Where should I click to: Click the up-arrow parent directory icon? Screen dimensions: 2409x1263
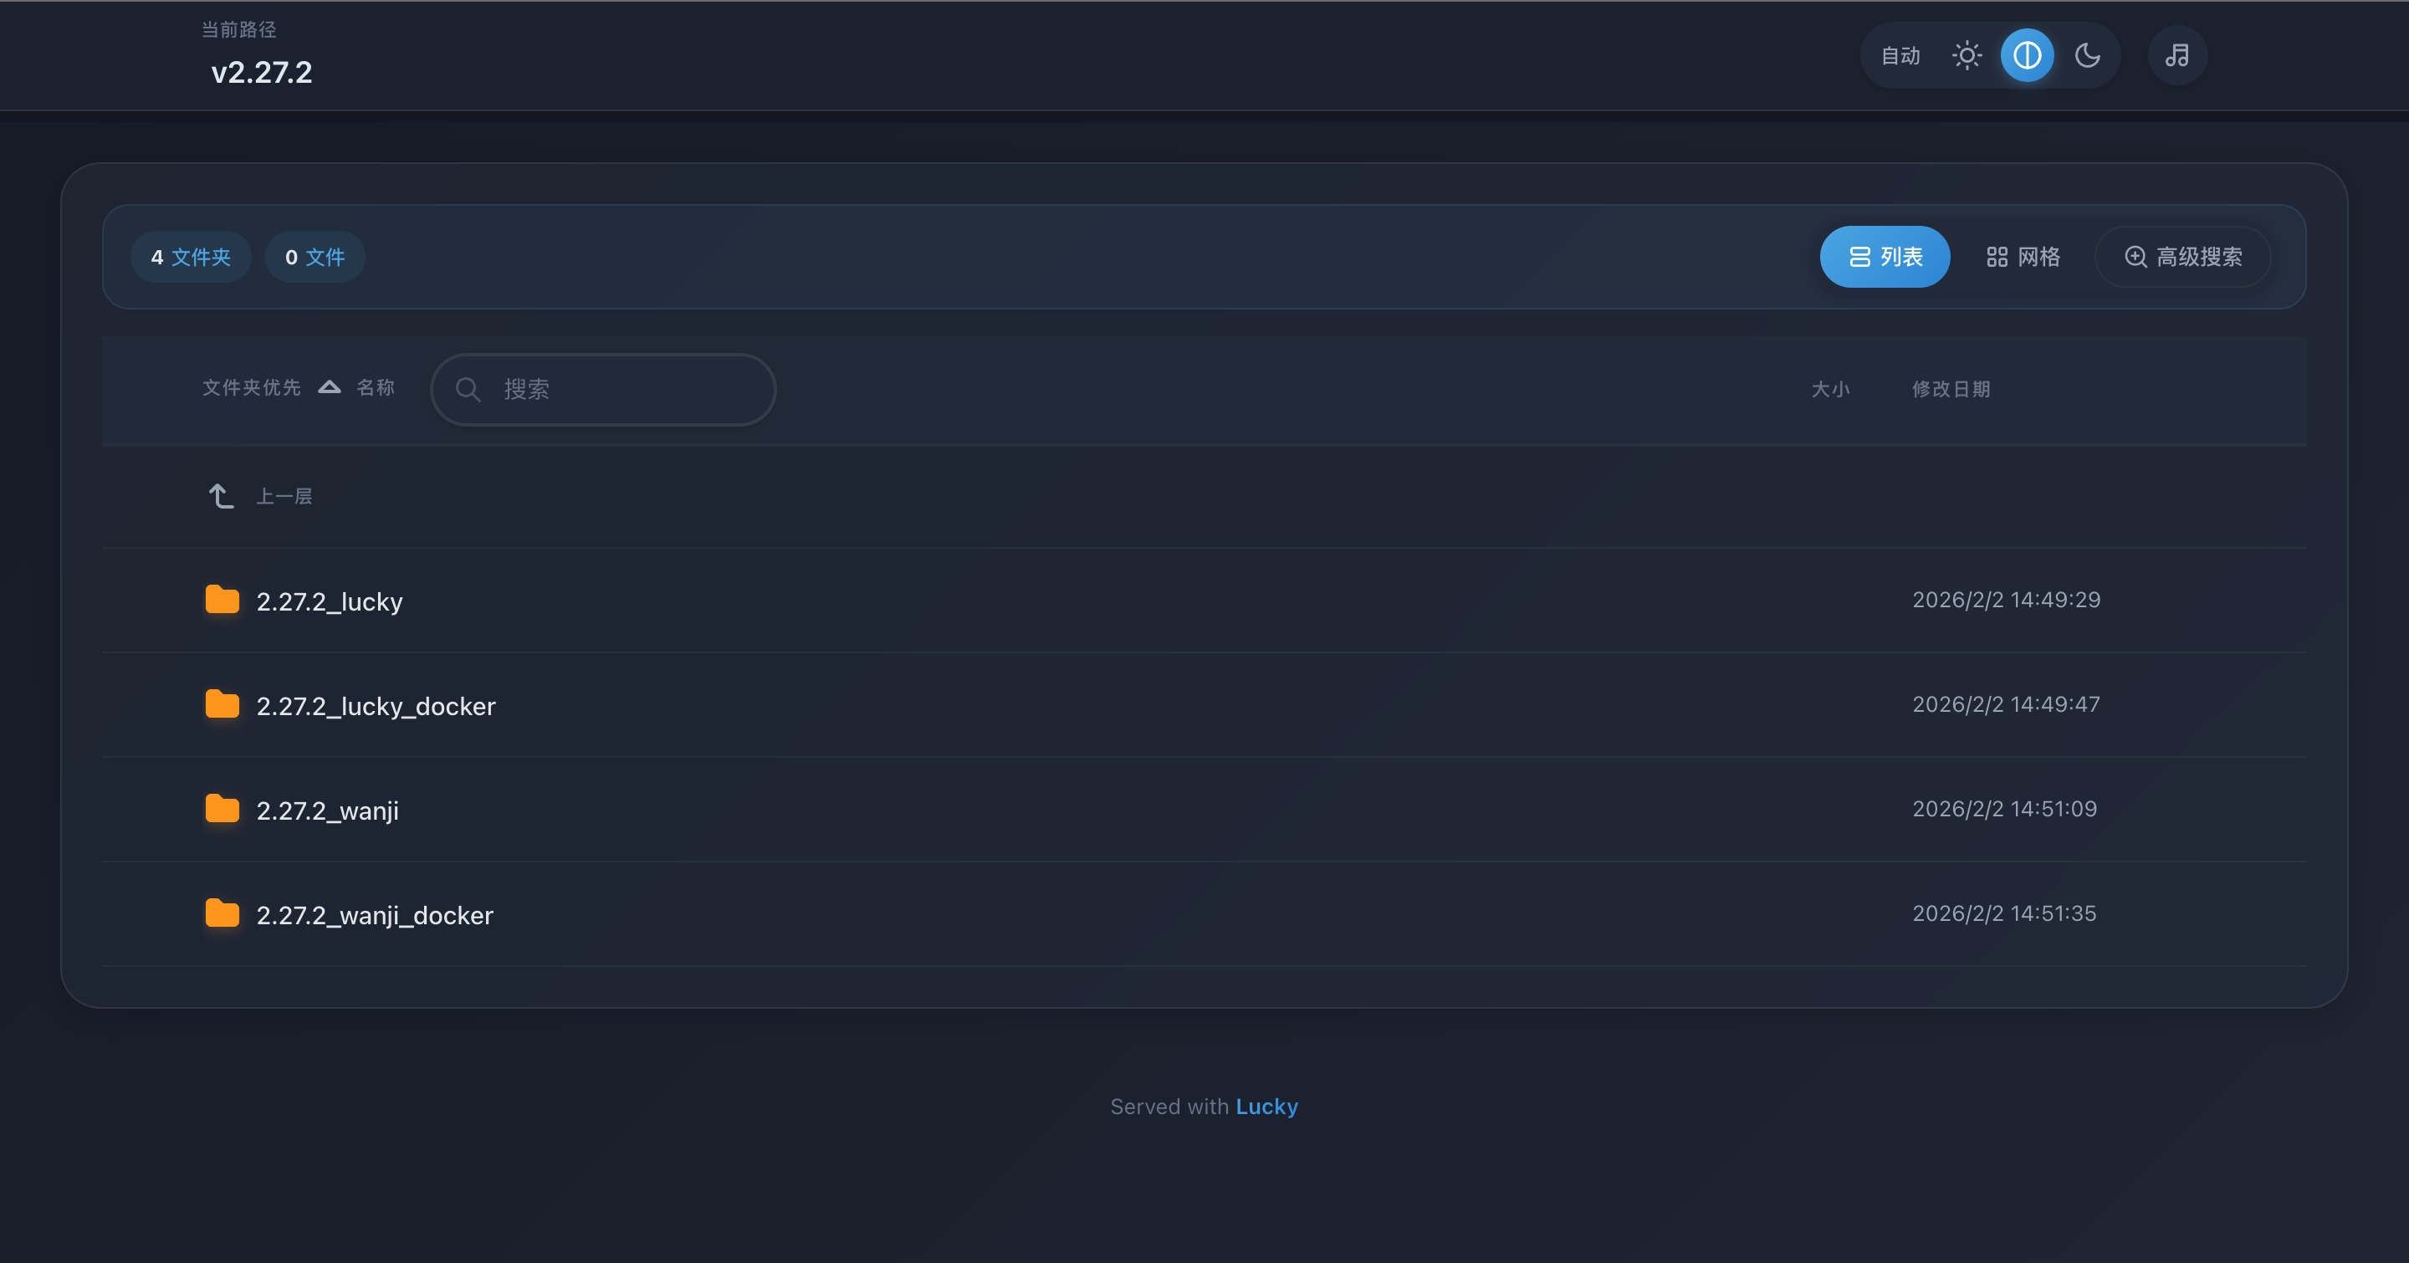[221, 496]
